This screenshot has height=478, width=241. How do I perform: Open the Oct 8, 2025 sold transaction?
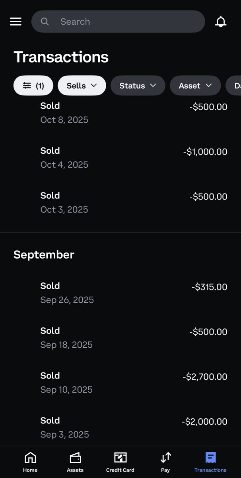(x=120, y=113)
